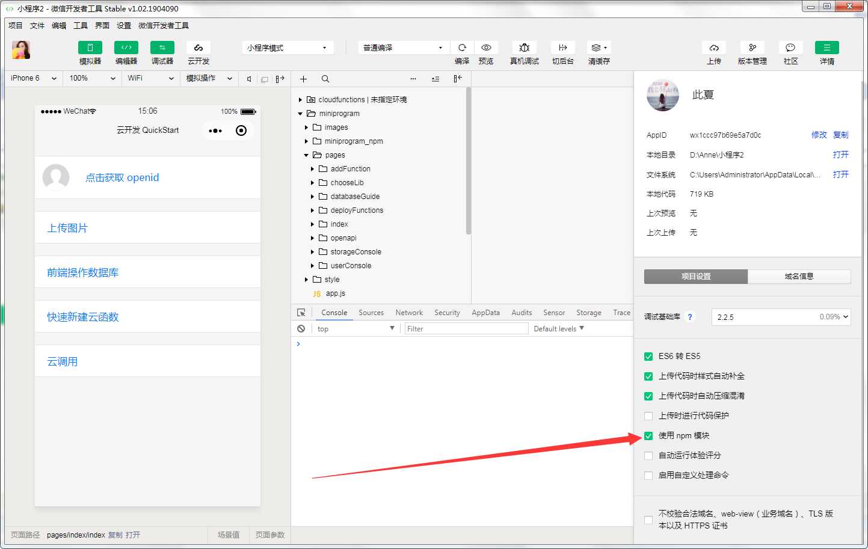Start 真机调试 remote debugging
Screen dimensions: 868x549
tap(525, 48)
